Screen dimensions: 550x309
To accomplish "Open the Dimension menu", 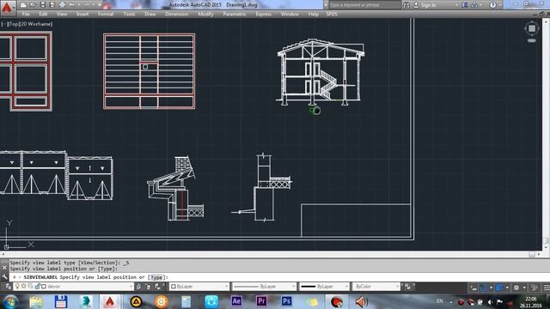I will pos(176,14).
